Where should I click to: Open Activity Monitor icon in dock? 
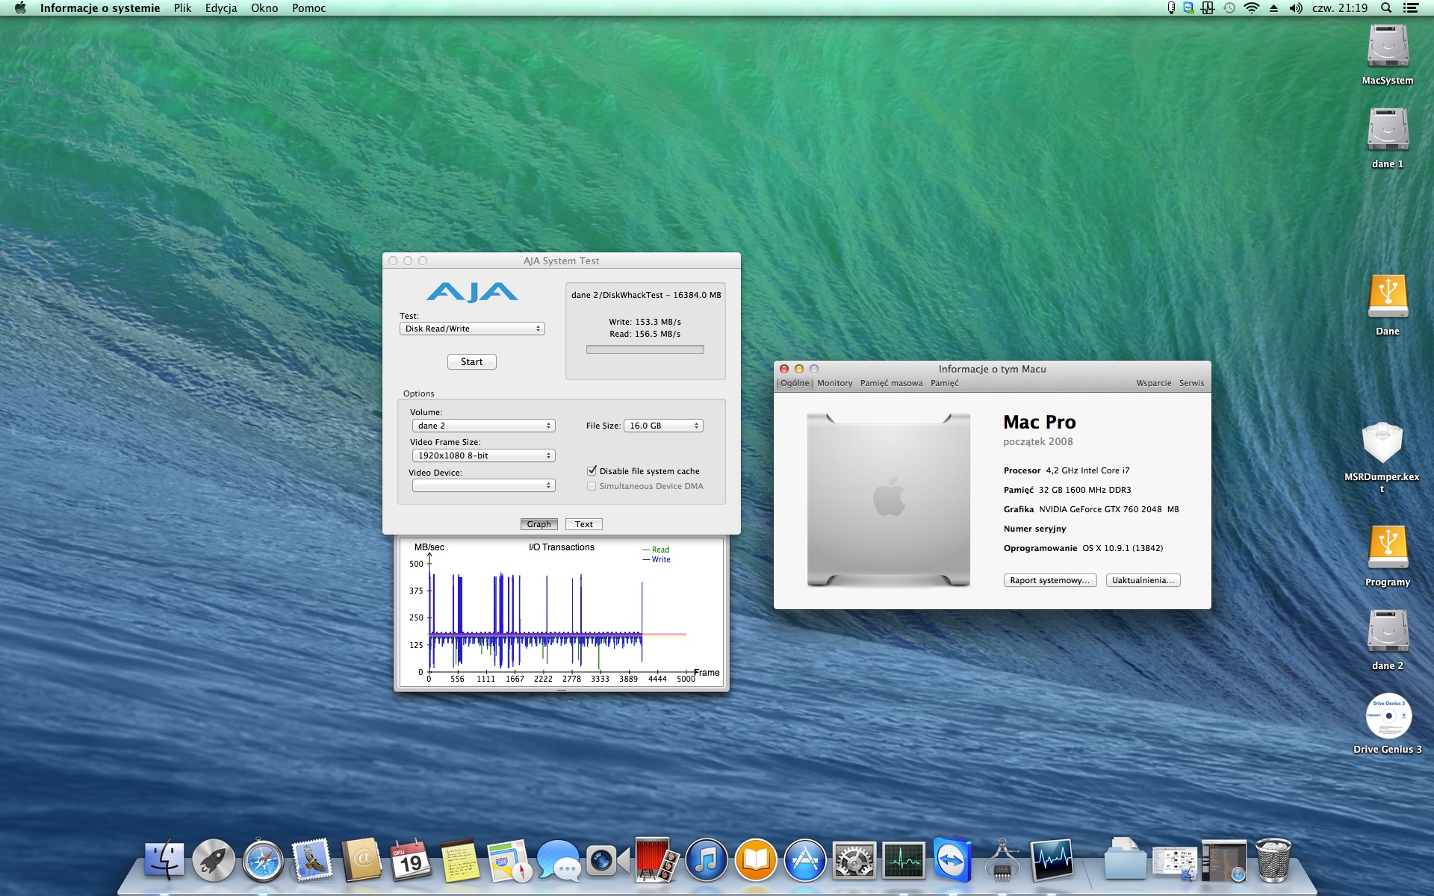[x=904, y=860]
